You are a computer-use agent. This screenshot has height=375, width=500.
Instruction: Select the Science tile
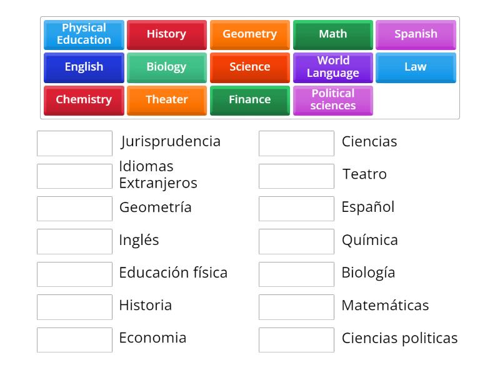250,67
